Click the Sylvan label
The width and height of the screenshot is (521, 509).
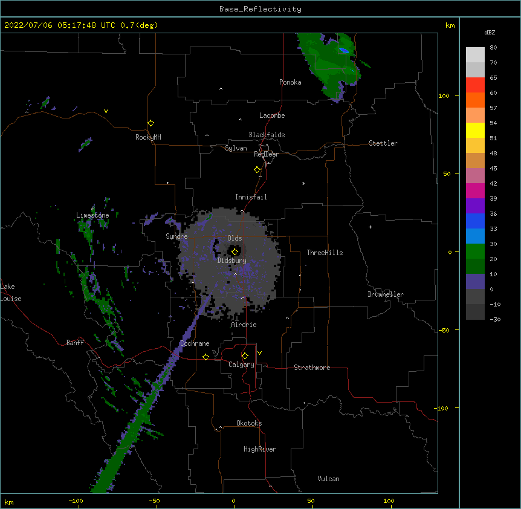click(x=236, y=148)
